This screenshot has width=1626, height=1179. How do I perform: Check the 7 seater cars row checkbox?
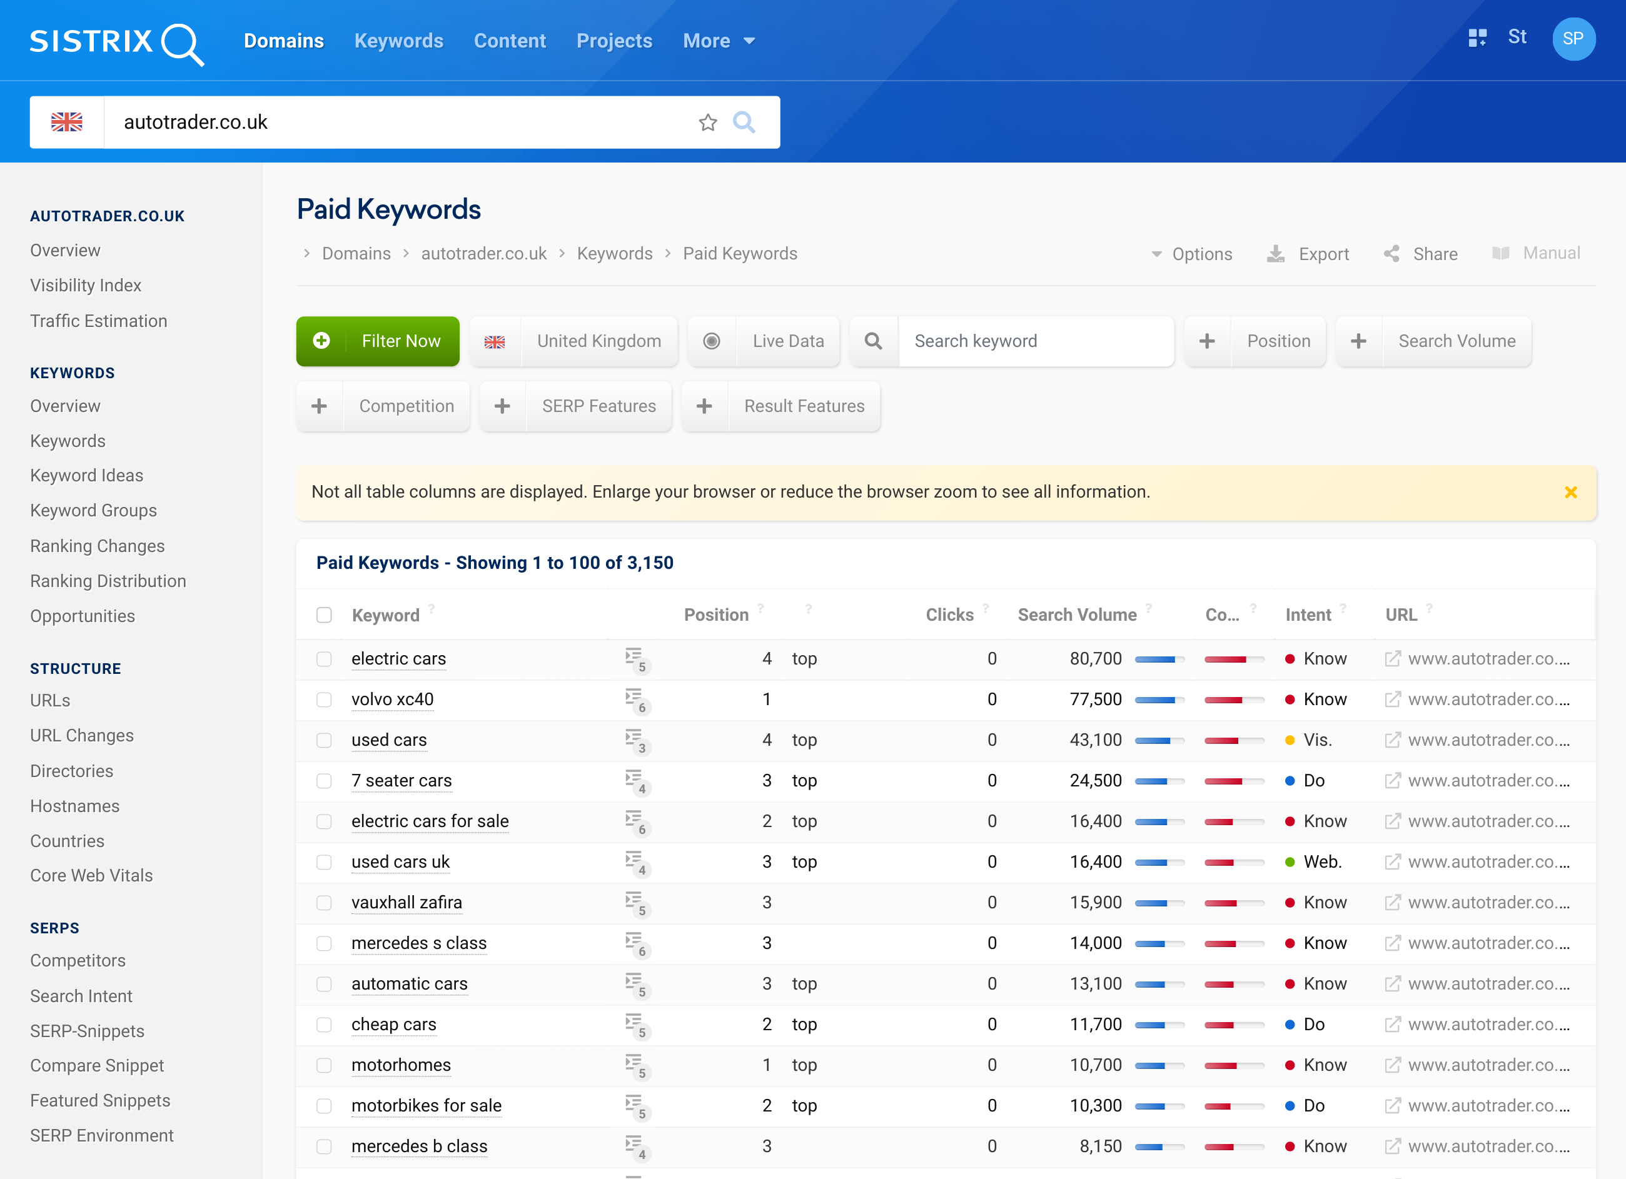click(324, 781)
